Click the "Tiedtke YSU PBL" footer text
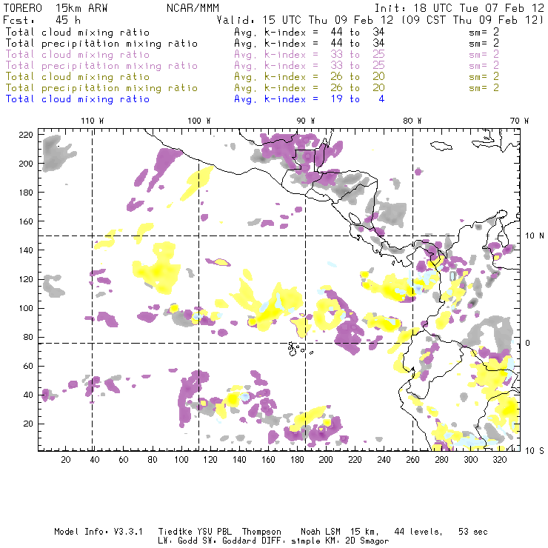The width and height of the screenshot is (548, 548). (195, 532)
